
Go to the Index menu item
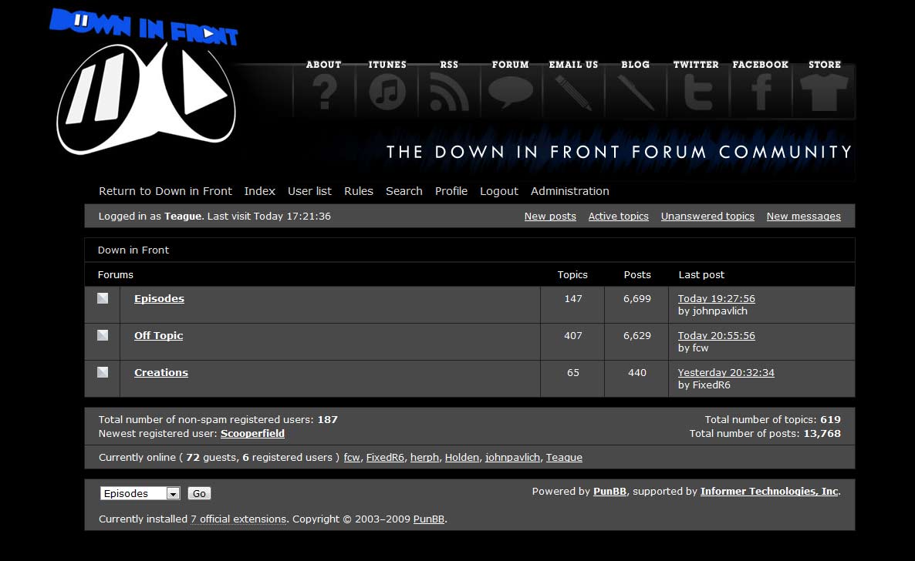[260, 191]
